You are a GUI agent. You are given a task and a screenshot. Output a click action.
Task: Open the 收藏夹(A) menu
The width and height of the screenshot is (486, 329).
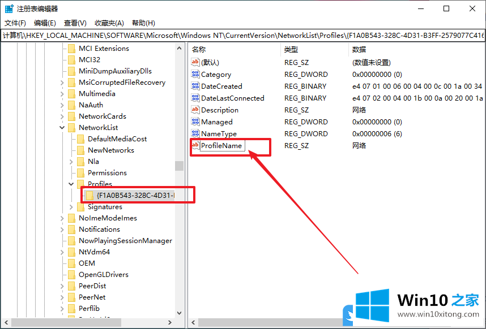tap(109, 23)
